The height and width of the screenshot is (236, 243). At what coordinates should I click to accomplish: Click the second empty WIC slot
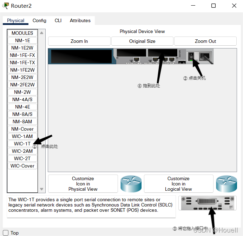[x=163, y=53]
